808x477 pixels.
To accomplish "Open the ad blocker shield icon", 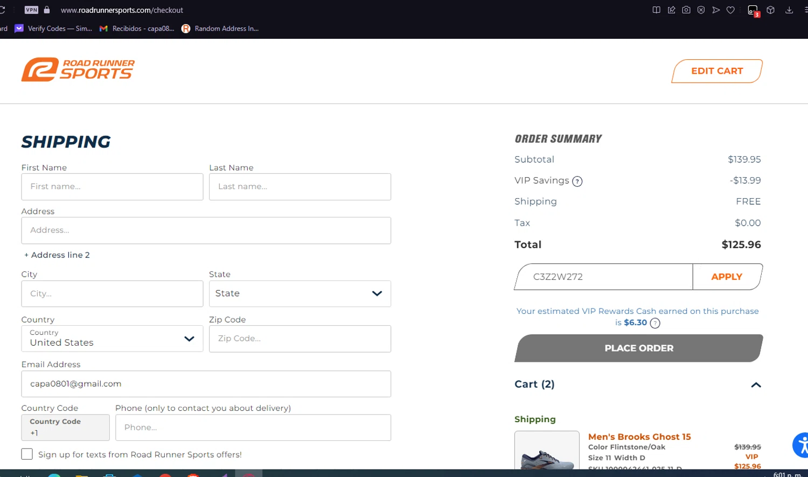I will tap(701, 10).
